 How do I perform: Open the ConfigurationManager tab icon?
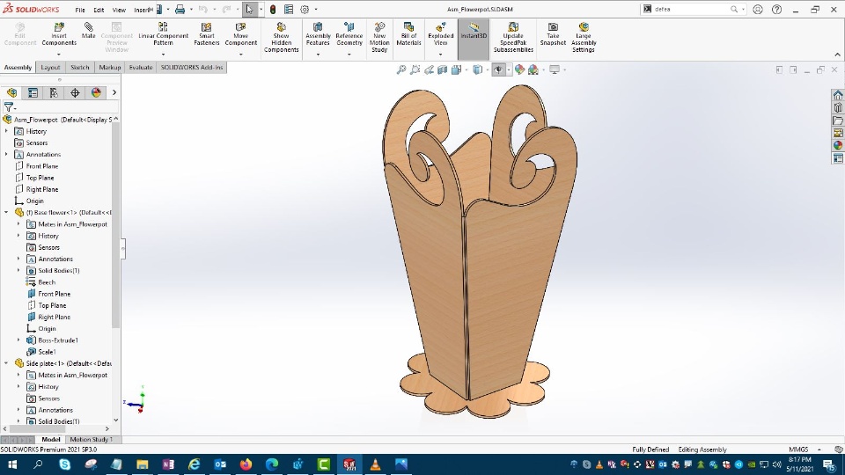point(54,92)
